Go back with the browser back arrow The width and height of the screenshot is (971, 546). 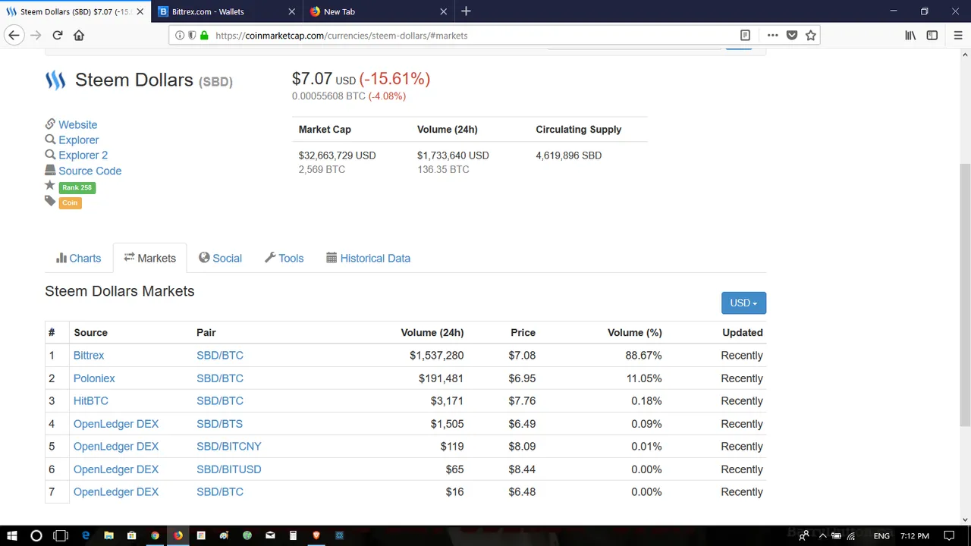click(14, 36)
